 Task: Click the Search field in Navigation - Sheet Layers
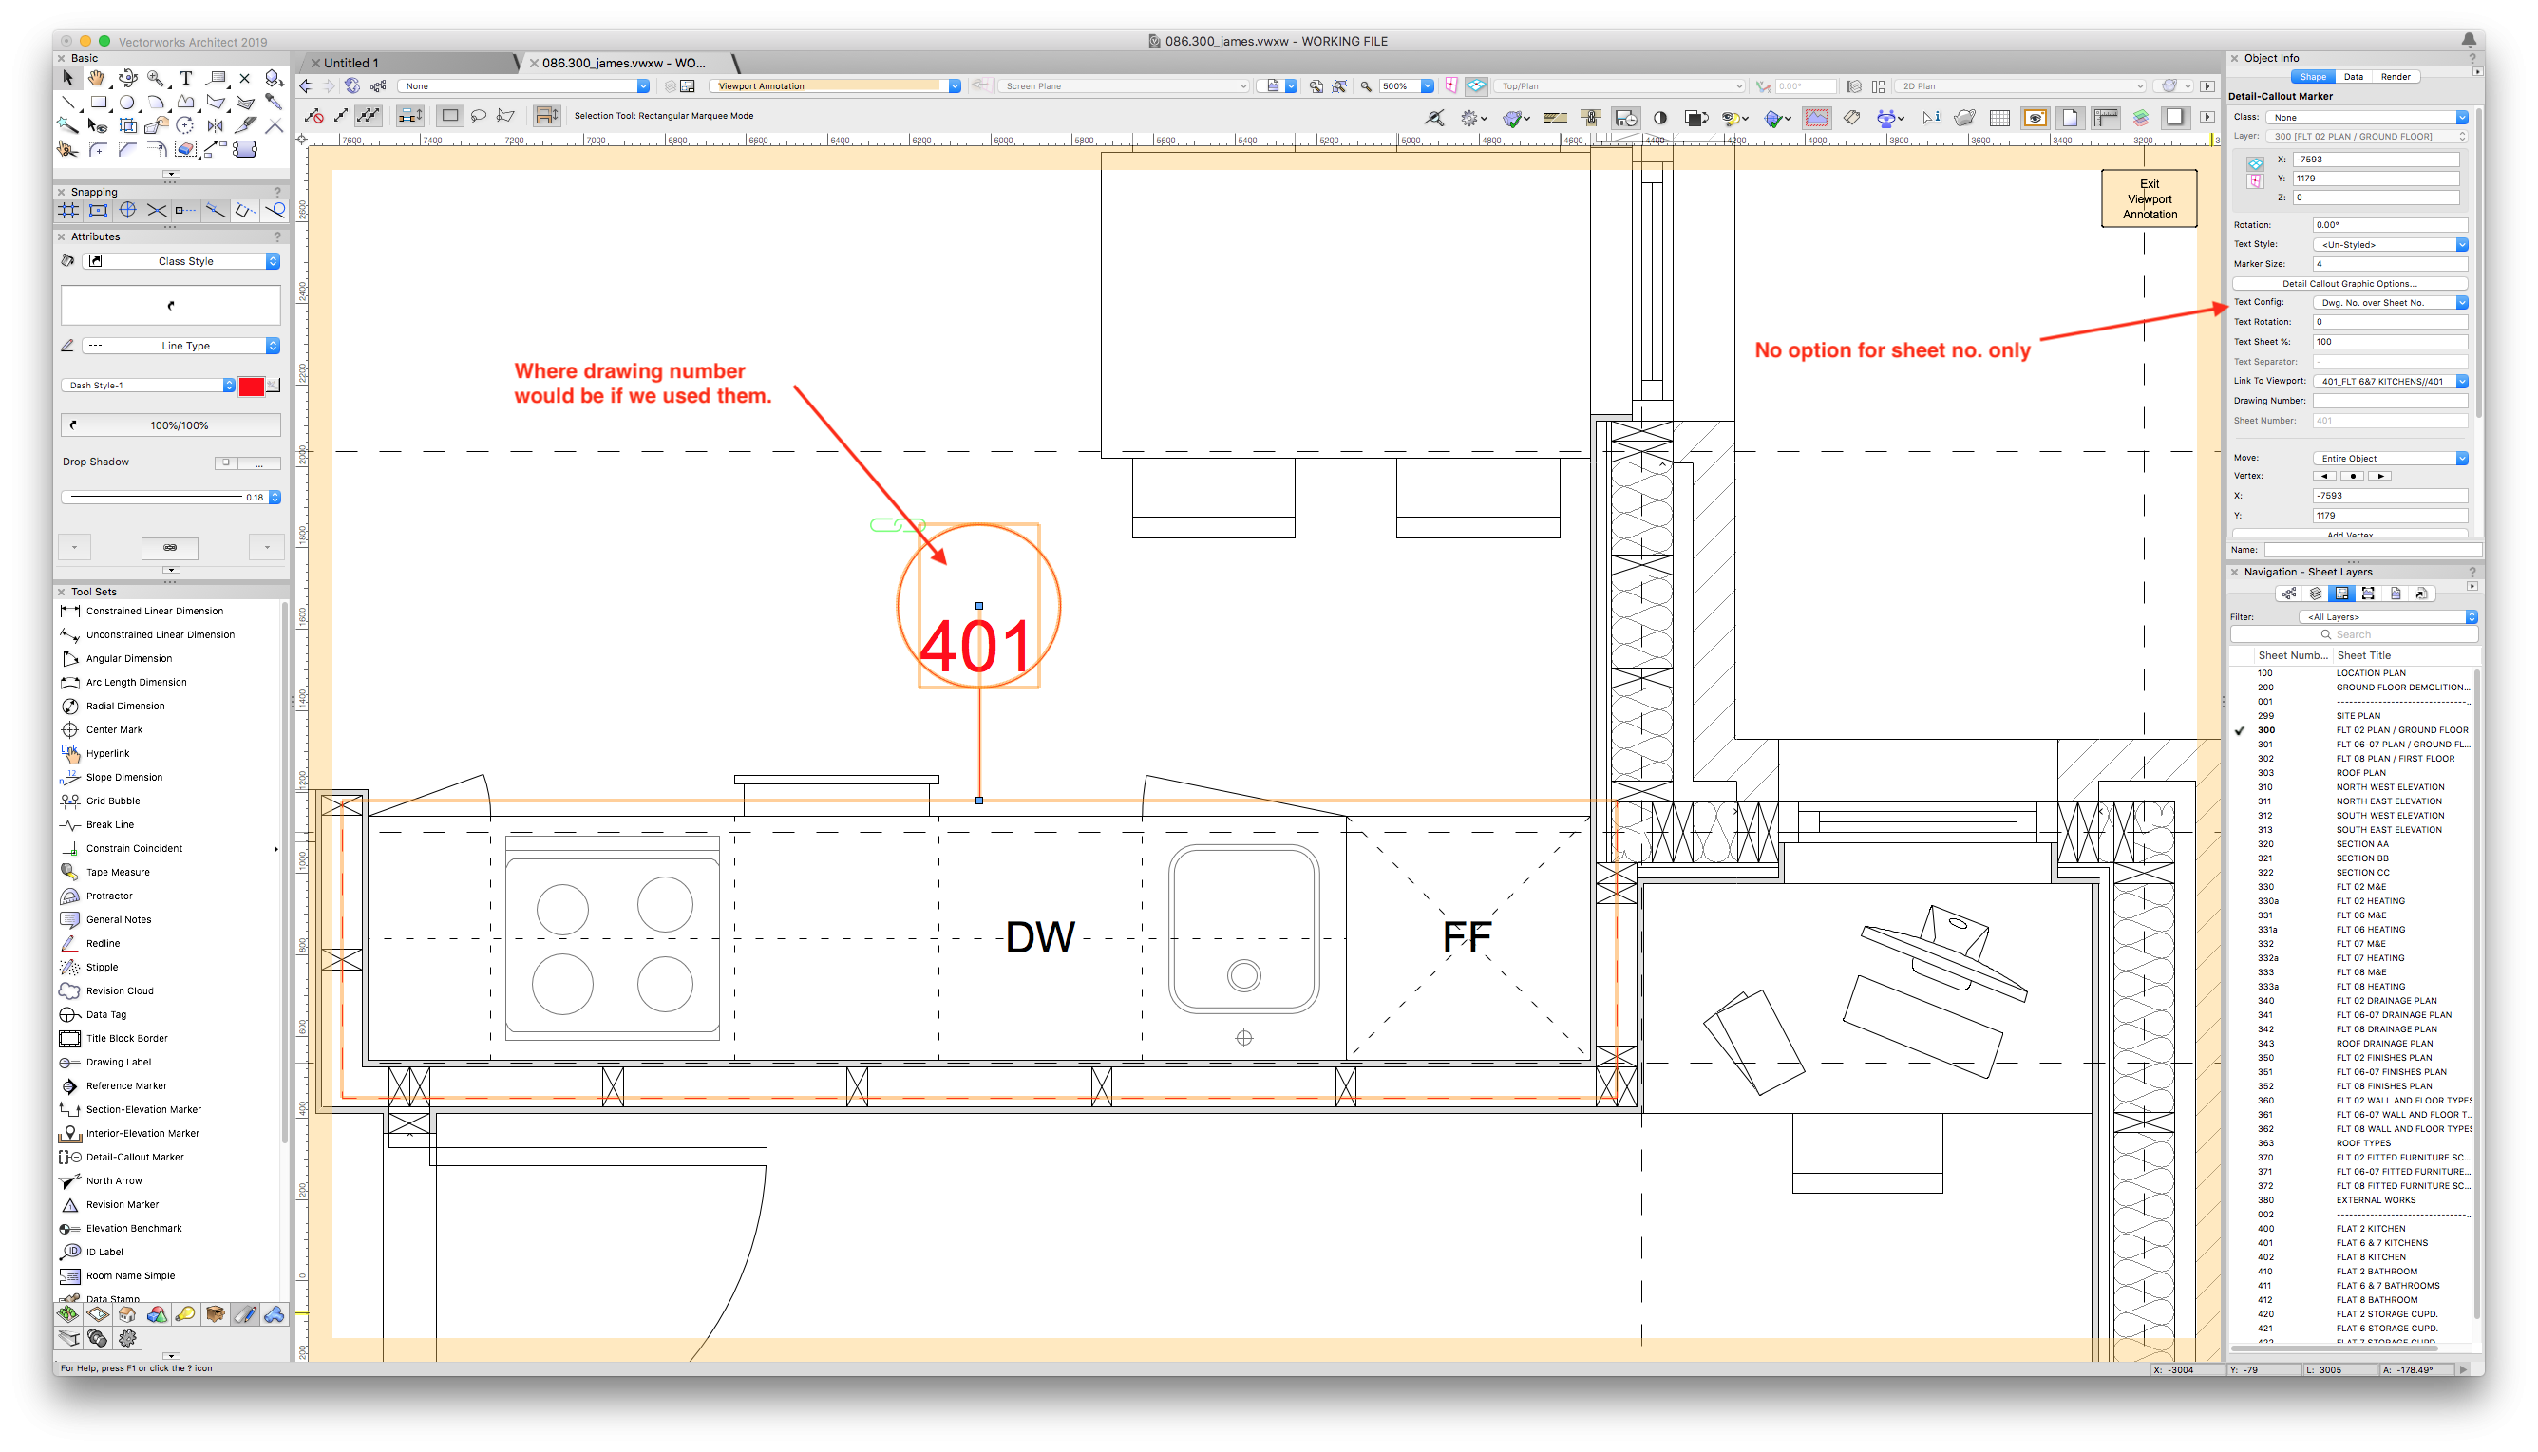tap(2354, 633)
